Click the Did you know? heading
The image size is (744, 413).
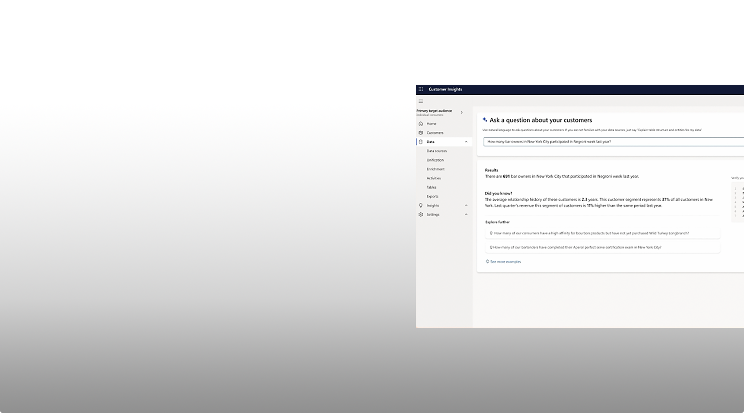coord(498,194)
